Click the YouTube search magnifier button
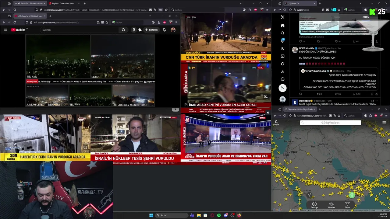390x219 pixels. tap(123, 30)
